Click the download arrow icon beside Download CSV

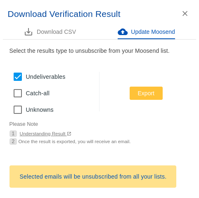click(28, 32)
